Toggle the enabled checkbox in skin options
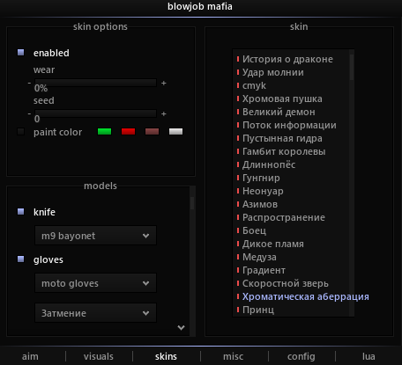 (20, 53)
